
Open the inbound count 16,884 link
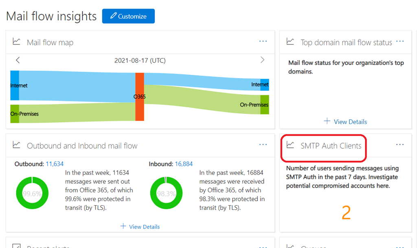point(184,164)
